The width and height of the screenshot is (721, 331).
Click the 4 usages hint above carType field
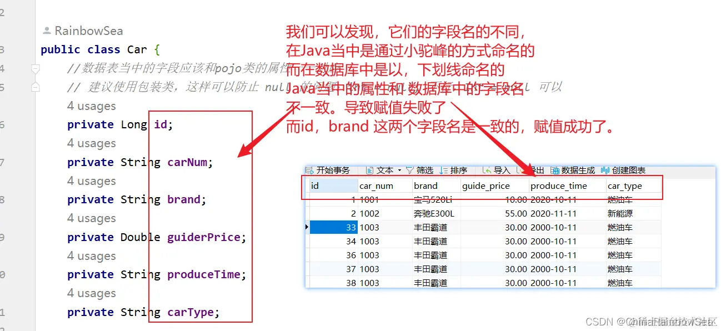tap(92, 293)
